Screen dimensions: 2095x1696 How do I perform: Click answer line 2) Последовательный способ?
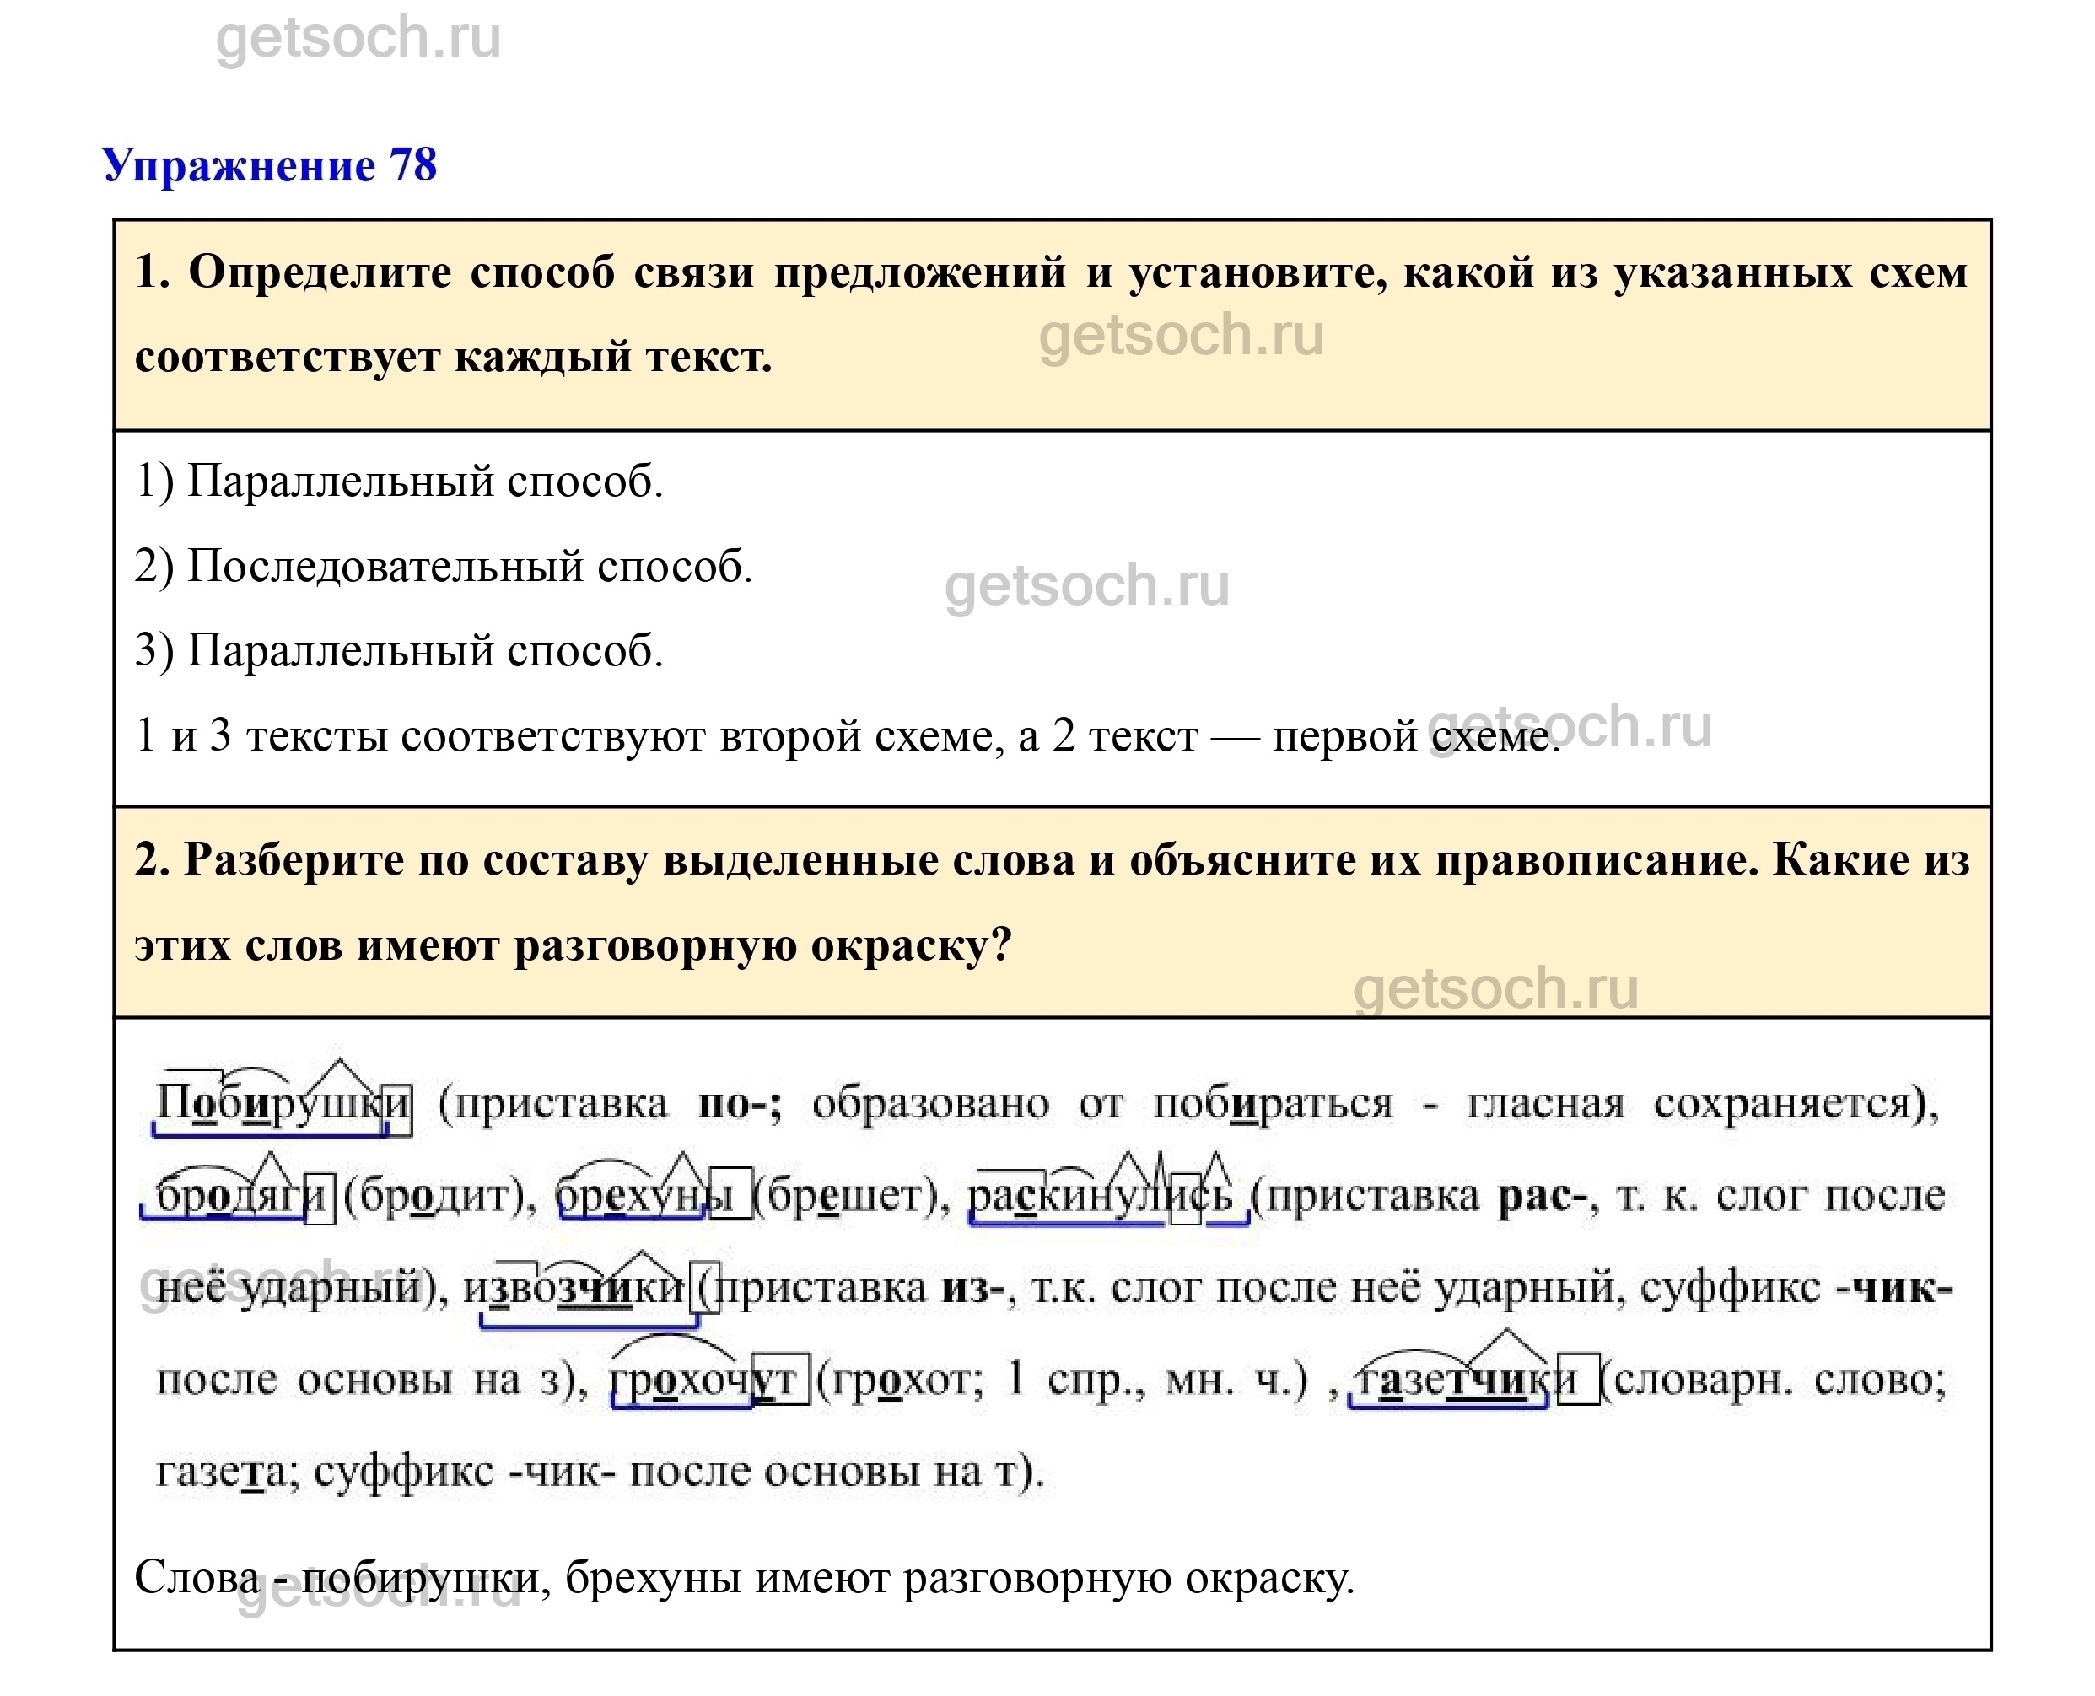point(444,567)
